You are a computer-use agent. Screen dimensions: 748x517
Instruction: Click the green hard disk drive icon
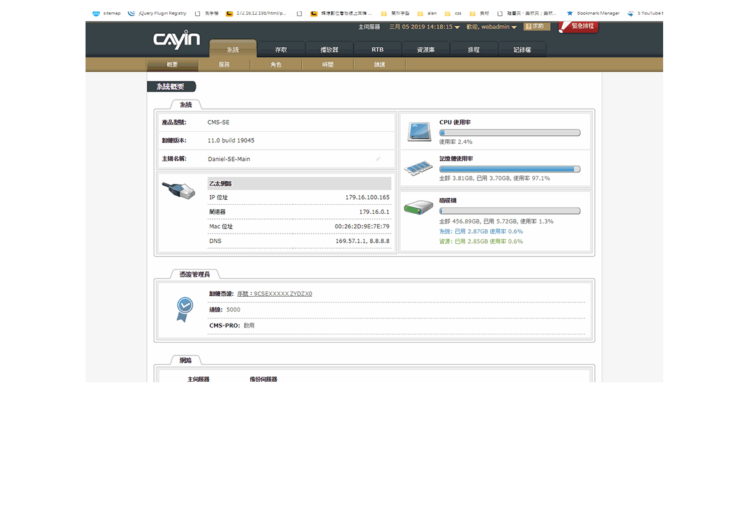(x=419, y=208)
